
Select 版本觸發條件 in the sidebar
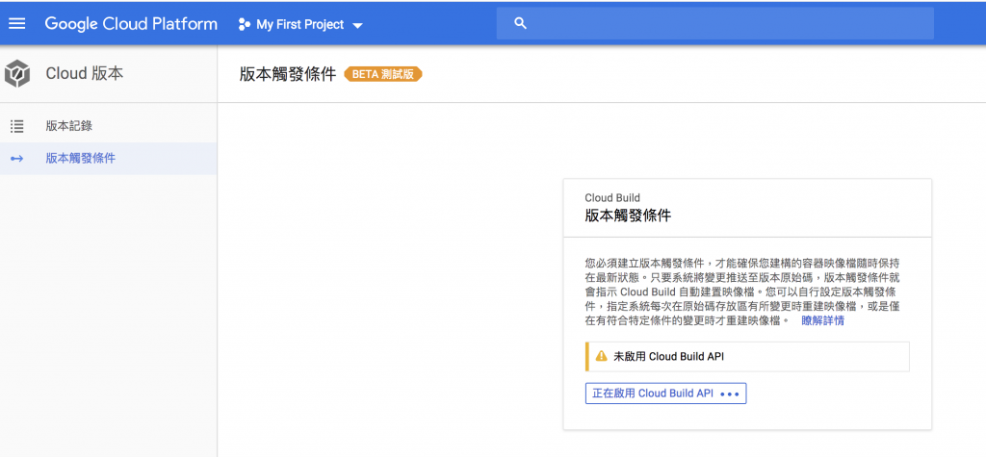[x=108, y=159]
